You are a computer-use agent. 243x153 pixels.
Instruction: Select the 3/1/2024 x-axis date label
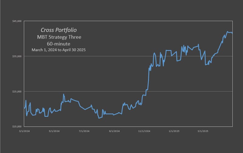[x=24, y=131]
